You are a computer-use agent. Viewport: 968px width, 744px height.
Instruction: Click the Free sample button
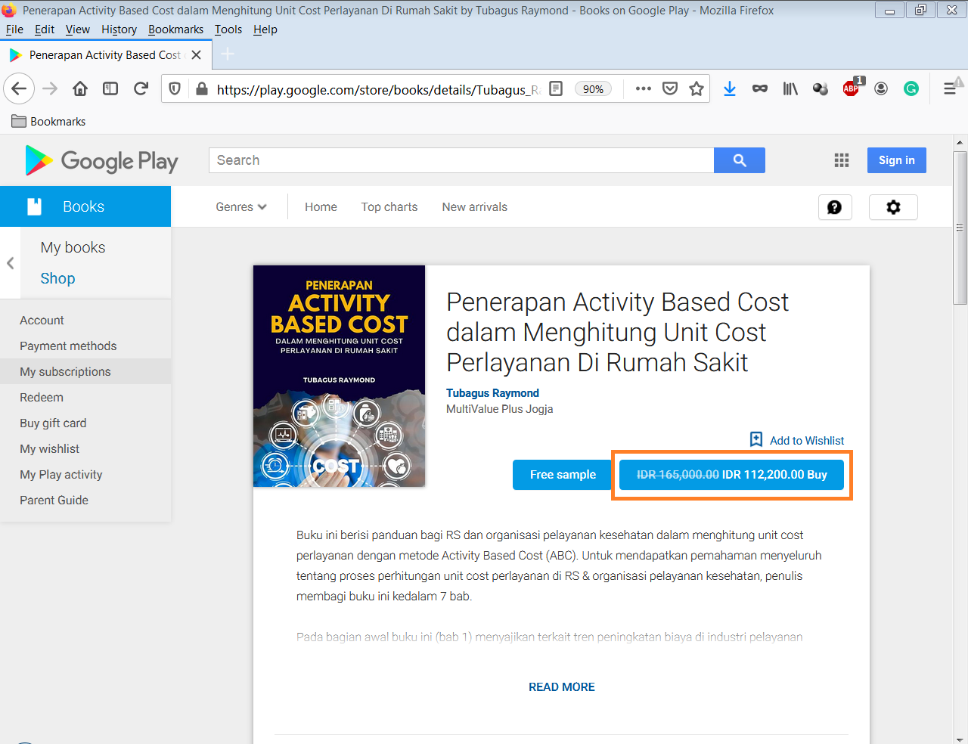tap(563, 475)
